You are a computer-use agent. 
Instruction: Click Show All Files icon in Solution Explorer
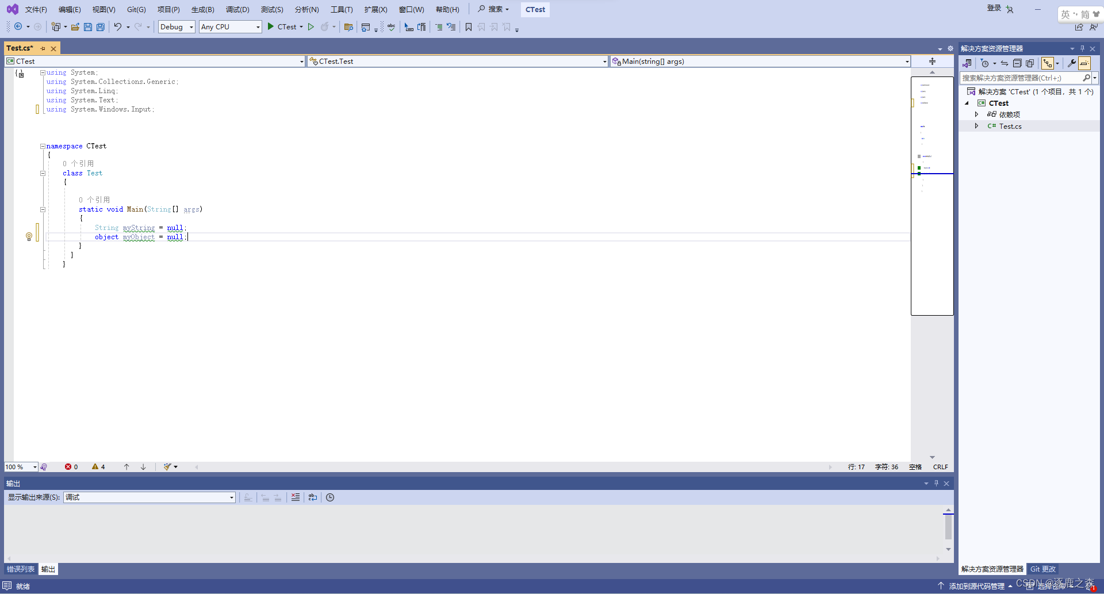pyautogui.click(x=1030, y=63)
